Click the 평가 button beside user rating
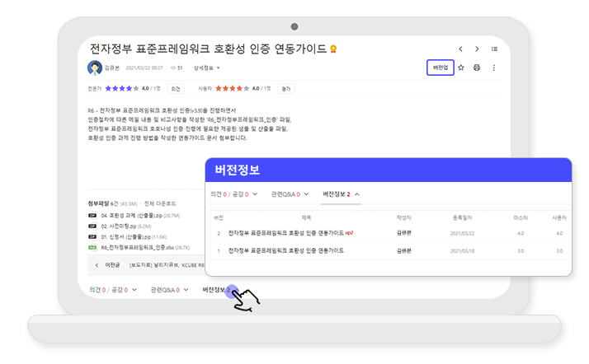The height and width of the screenshot is (364, 589). (x=285, y=88)
